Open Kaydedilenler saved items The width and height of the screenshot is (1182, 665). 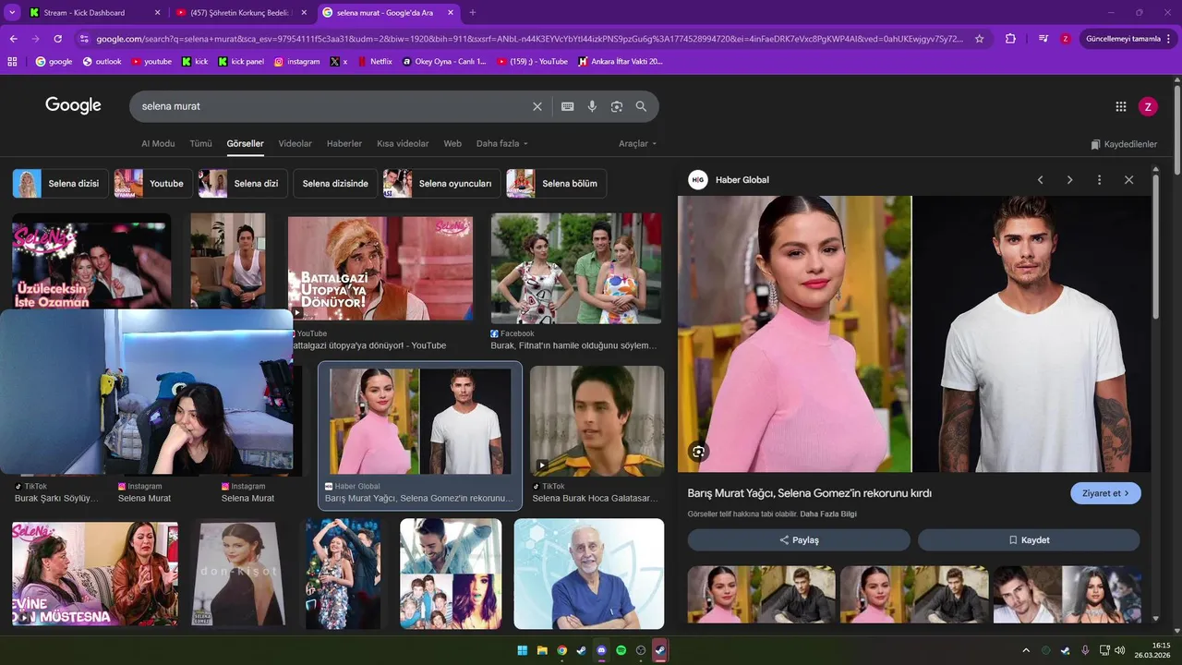pyautogui.click(x=1124, y=144)
